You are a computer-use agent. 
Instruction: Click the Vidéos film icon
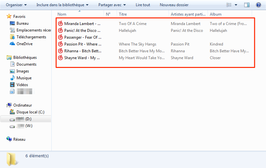[12, 85]
